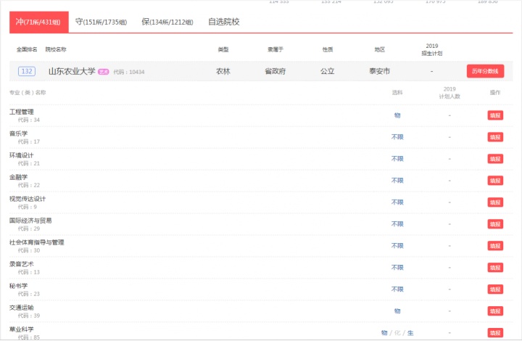Click 填报 for 视觉传达设计
Image resolution: width=522 pixels, height=341 pixels.
click(x=495, y=202)
